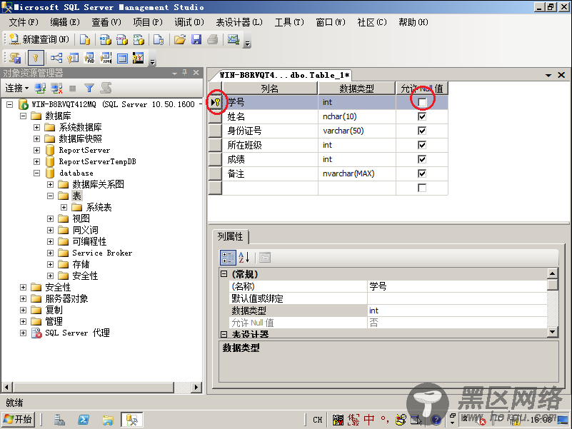This screenshot has height=429, width=572.
Task: Click the column properties scroll up arrow
Action: click(x=552, y=273)
